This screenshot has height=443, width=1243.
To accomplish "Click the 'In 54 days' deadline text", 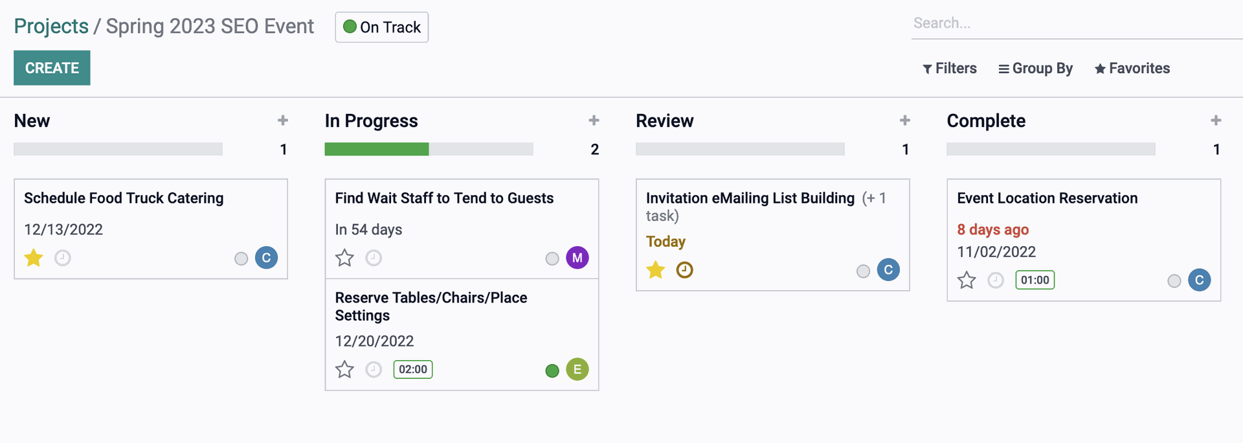I will tap(368, 229).
